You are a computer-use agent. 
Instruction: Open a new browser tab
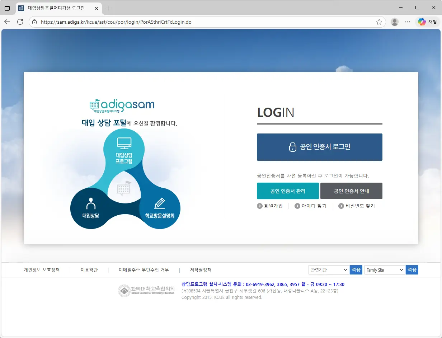[x=108, y=8]
